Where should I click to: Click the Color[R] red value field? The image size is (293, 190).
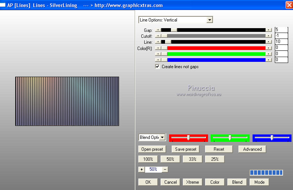281,48
